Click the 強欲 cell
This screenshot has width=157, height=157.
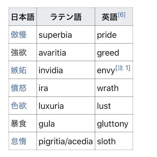pos(23,52)
